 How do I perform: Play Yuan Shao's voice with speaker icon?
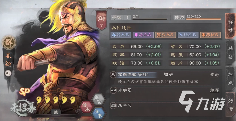8,73
